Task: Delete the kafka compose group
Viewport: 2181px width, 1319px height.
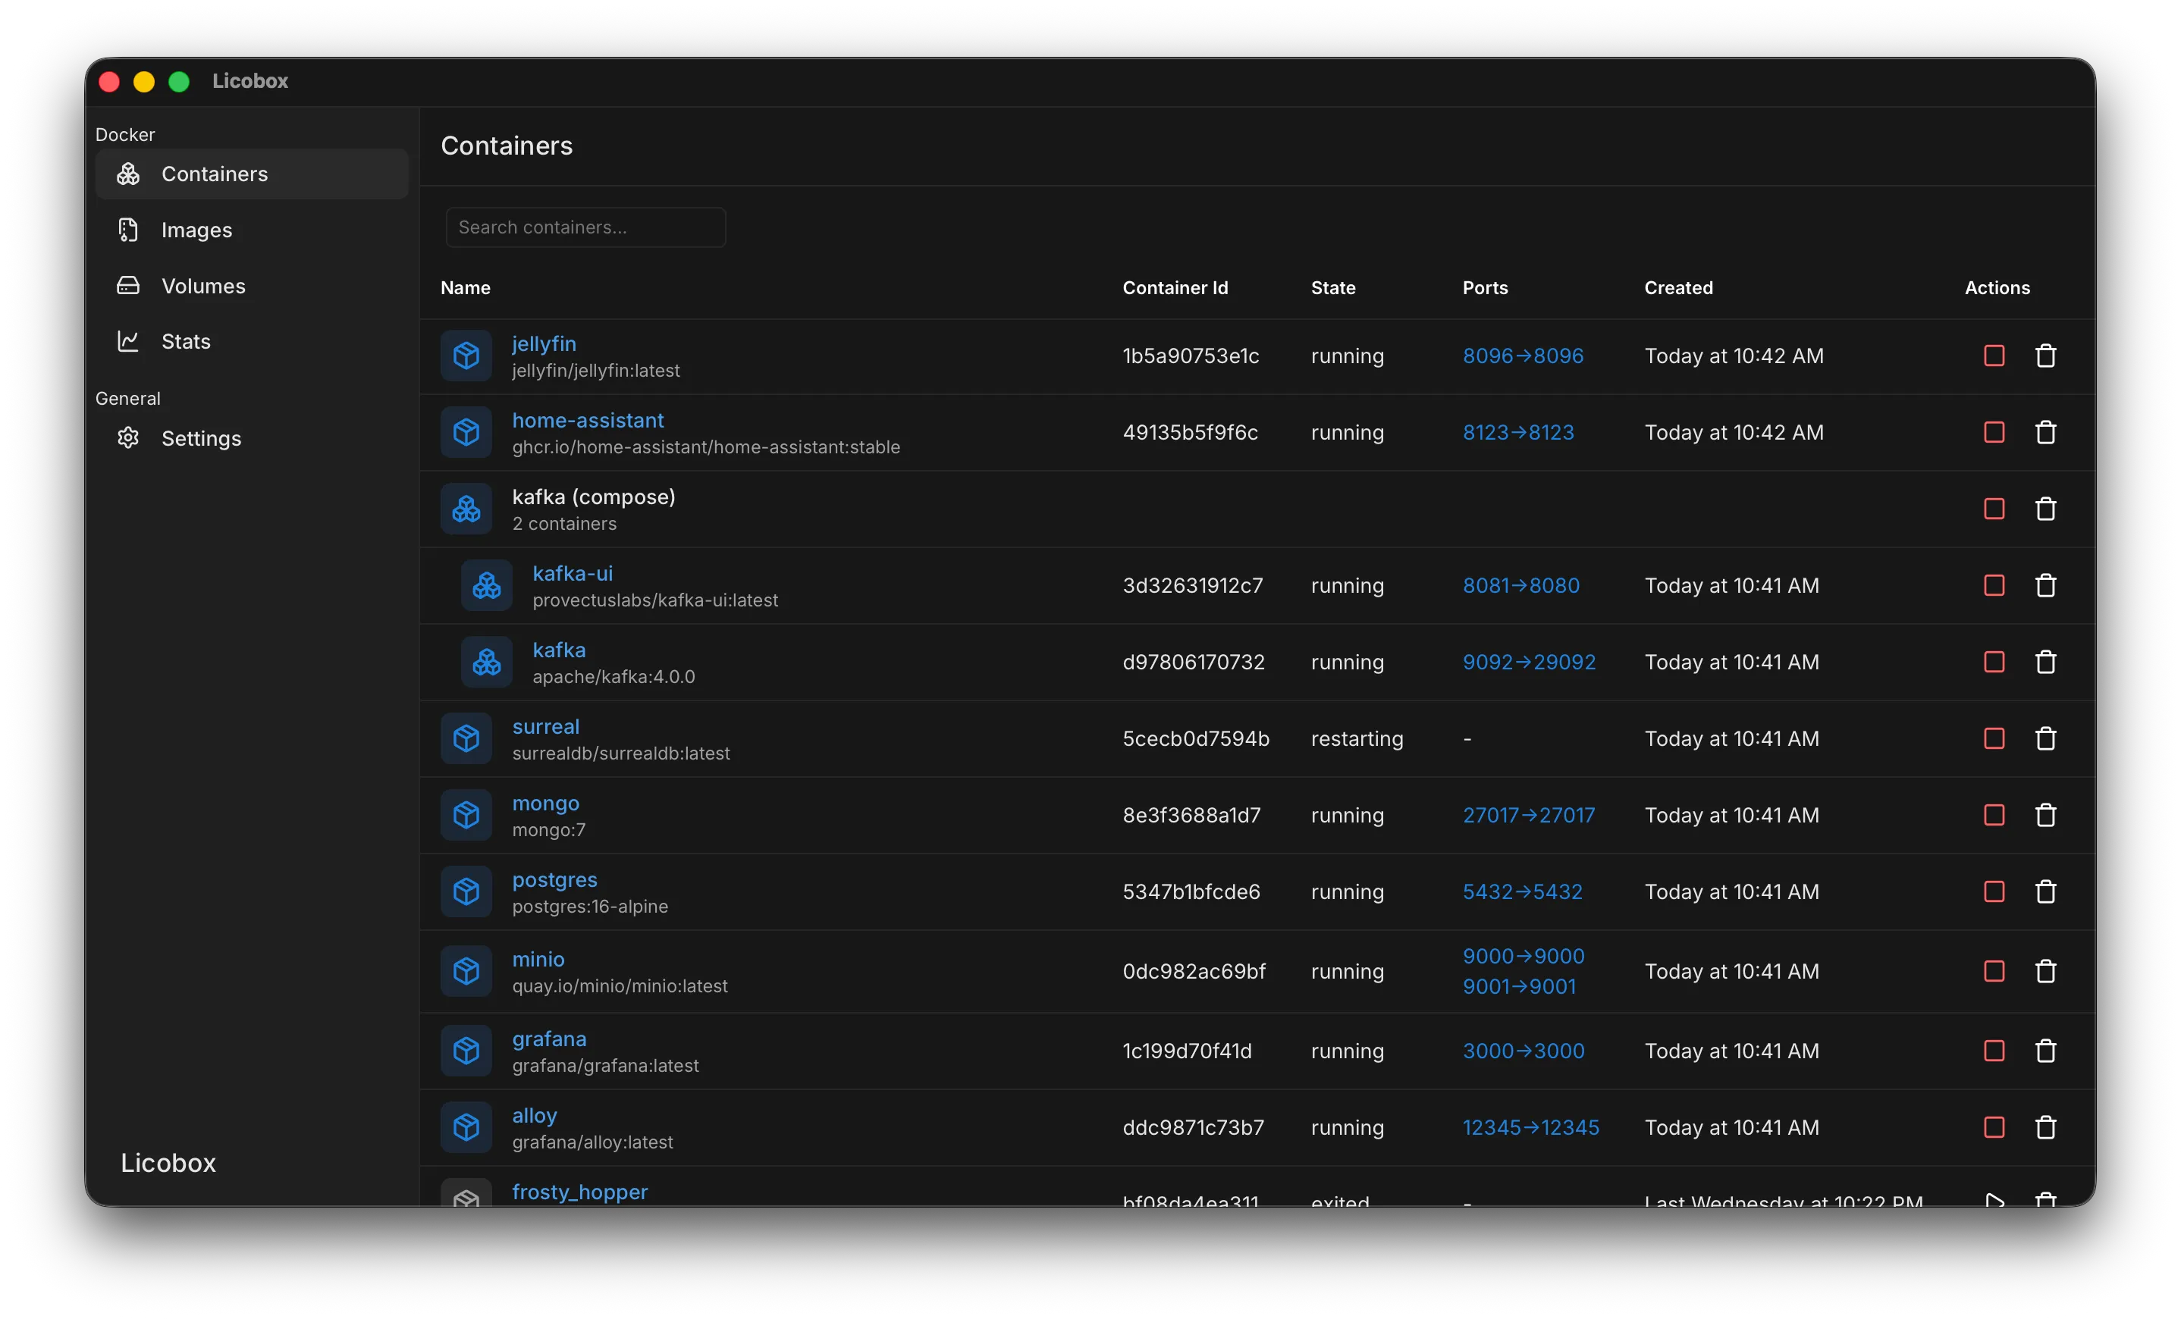Action: click(2044, 509)
